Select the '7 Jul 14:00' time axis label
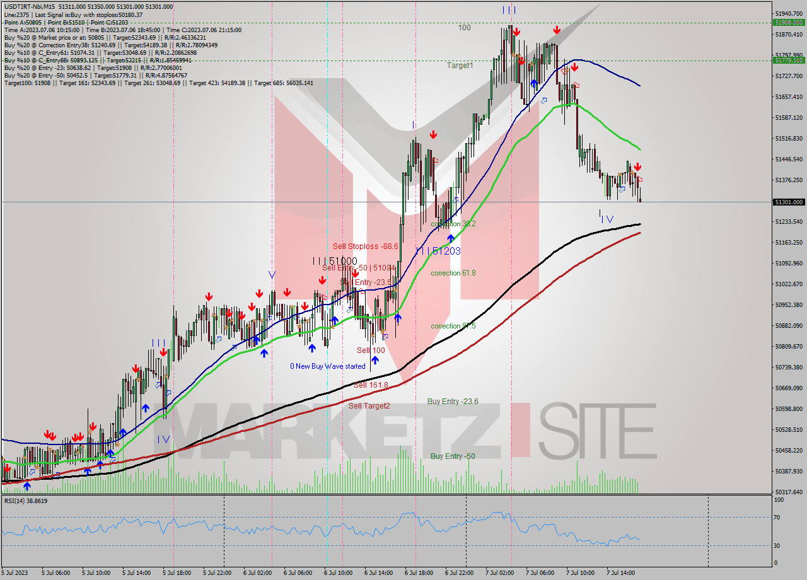Screen dimensions: 807x580 click(621, 573)
